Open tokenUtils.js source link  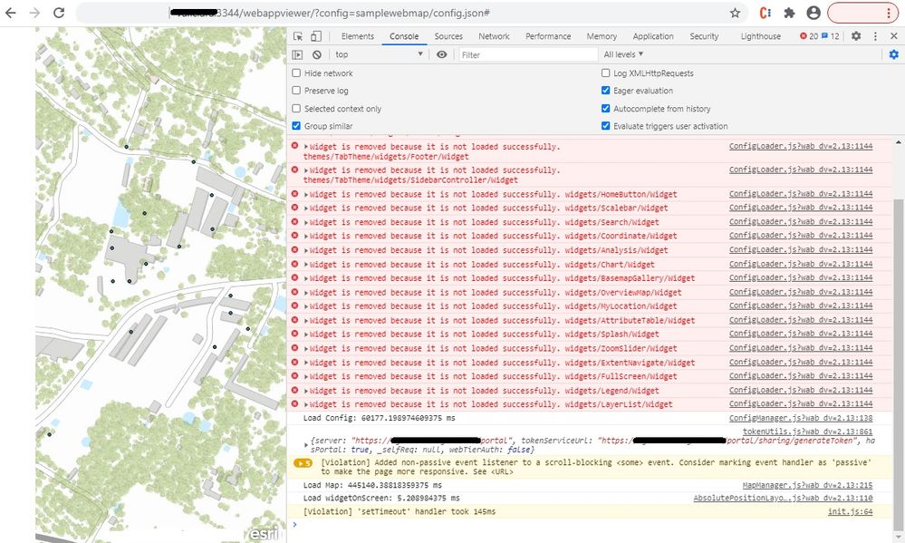point(807,431)
